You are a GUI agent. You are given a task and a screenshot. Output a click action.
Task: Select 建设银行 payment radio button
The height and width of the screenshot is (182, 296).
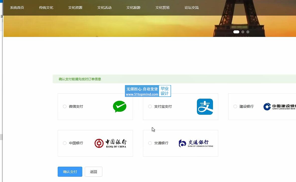[235, 106]
